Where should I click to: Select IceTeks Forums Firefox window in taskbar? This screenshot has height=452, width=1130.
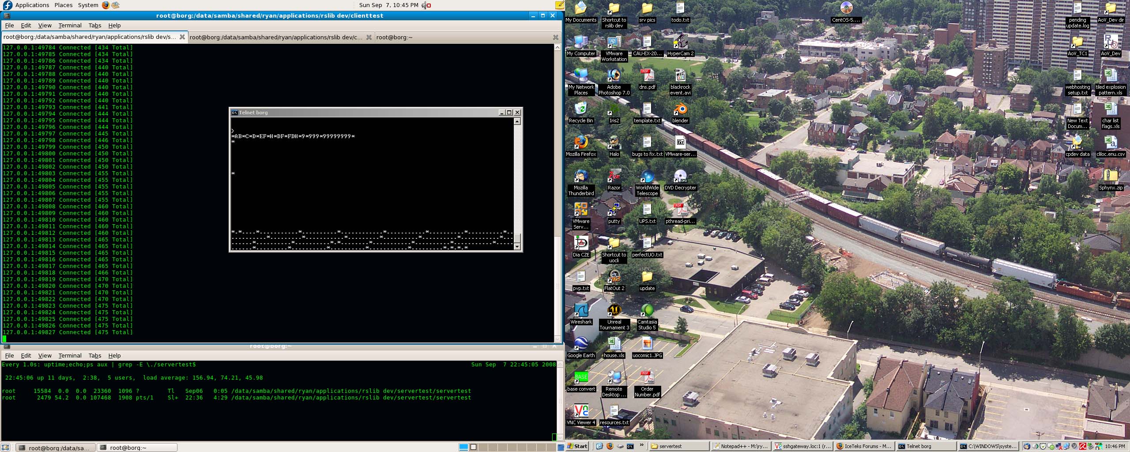point(865,446)
